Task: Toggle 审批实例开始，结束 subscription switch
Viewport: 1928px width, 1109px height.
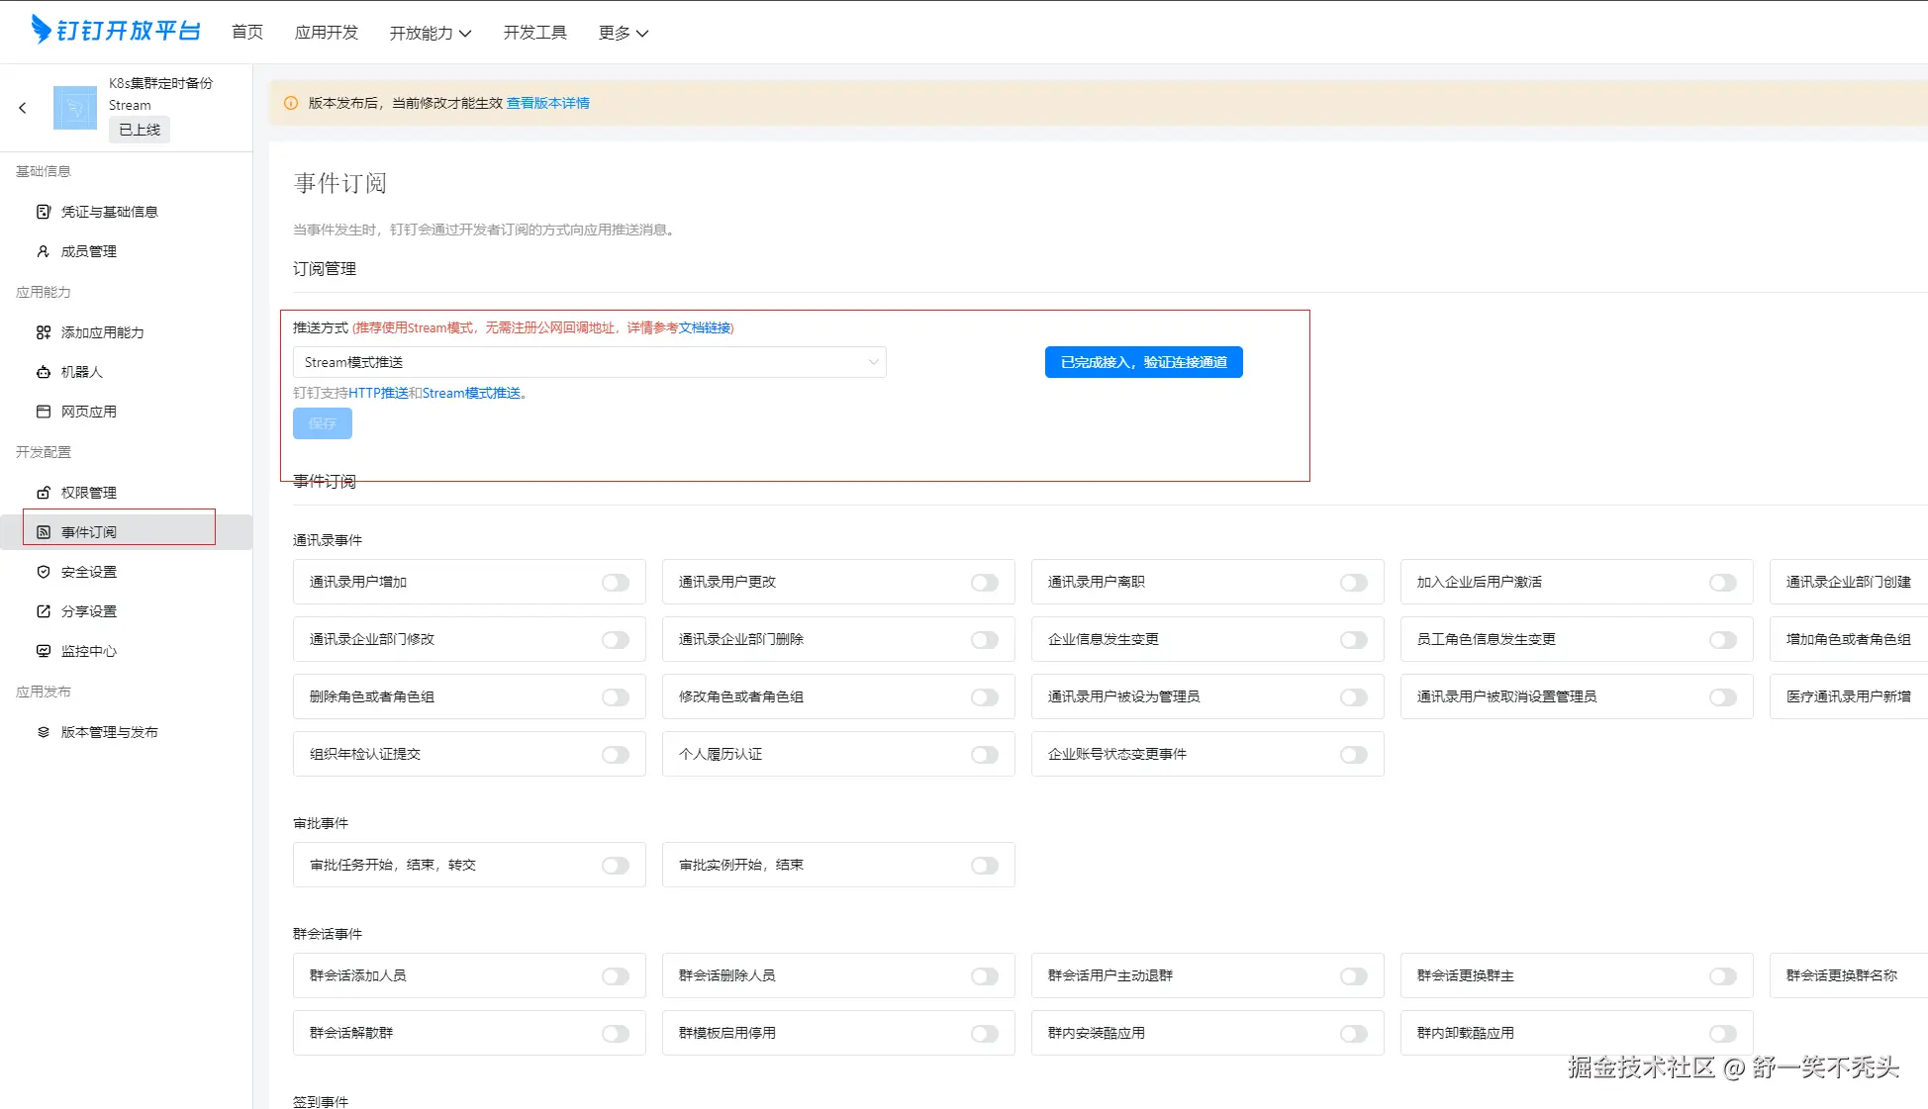Action: (x=984, y=866)
